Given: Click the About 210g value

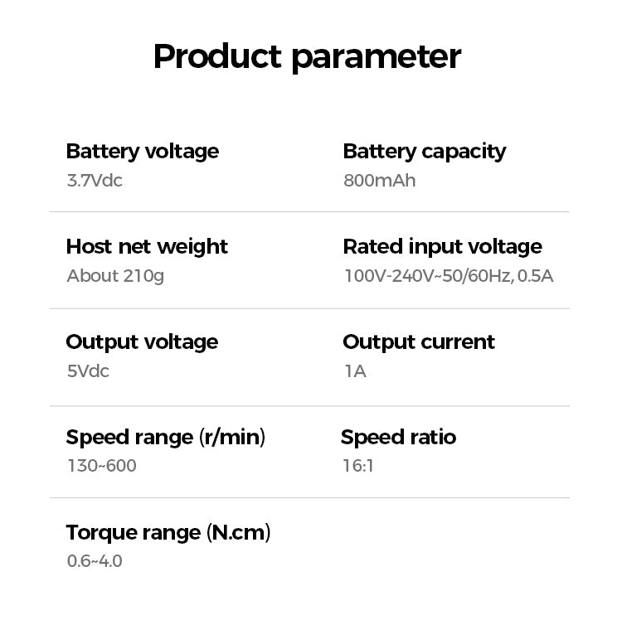Looking at the screenshot, I should pyautogui.click(x=114, y=276).
